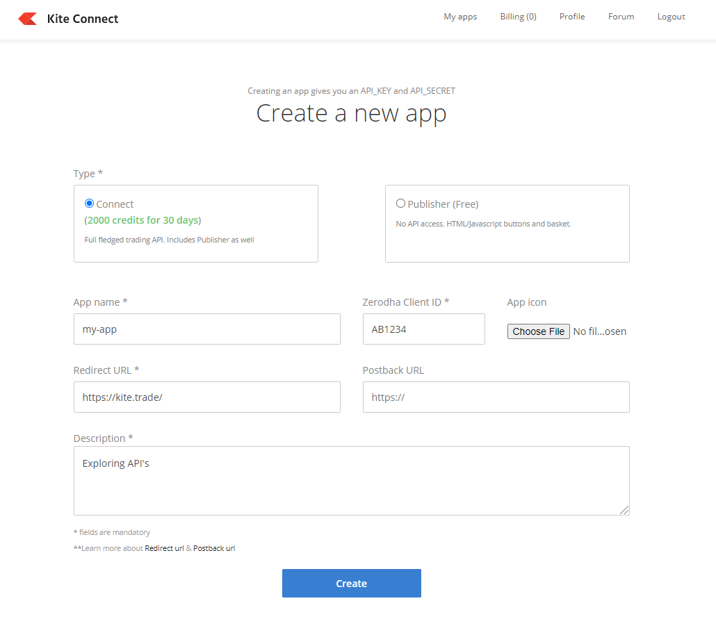Screen dimensions: 716x626
Task: Open the My apps menu item
Action: [460, 17]
